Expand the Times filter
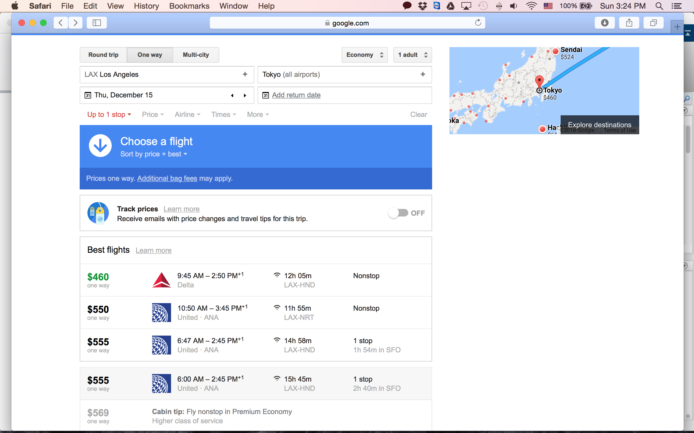Viewport: 694px width, 433px height. pyautogui.click(x=224, y=114)
